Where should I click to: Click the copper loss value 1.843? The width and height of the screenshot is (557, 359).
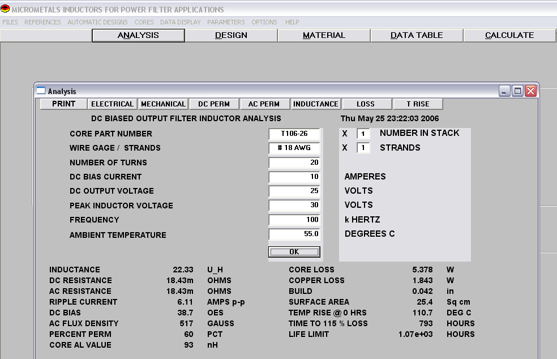pyautogui.click(x=422, y=280)
